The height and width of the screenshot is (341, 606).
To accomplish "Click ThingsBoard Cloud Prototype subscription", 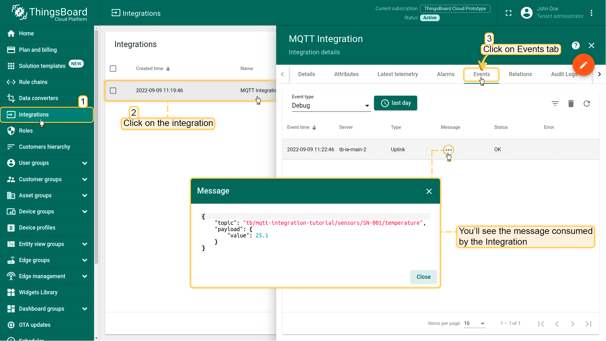I will (x=455, y=9).
